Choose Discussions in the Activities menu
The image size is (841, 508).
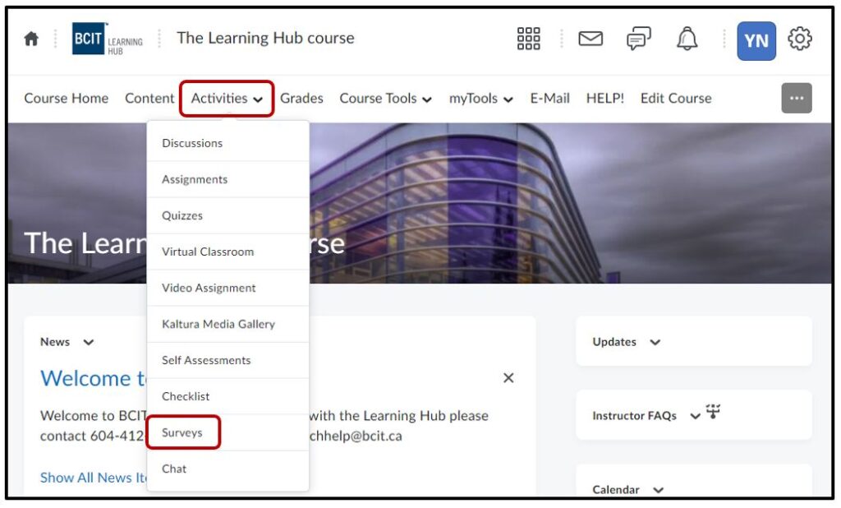192,143
